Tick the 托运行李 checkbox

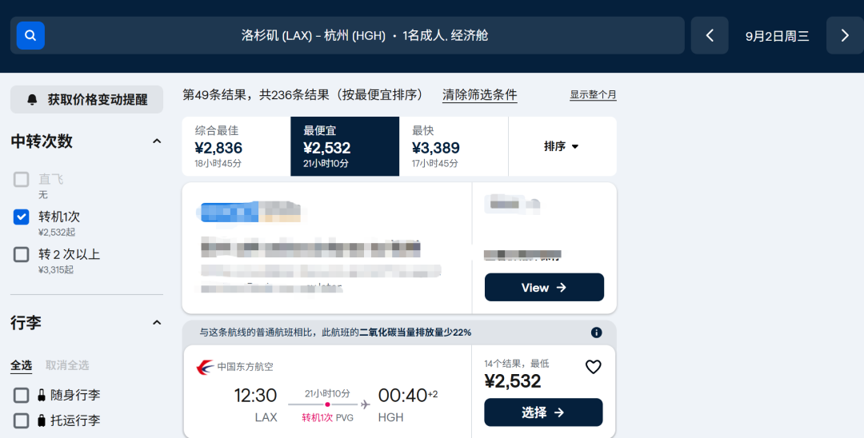pos(21,420)
